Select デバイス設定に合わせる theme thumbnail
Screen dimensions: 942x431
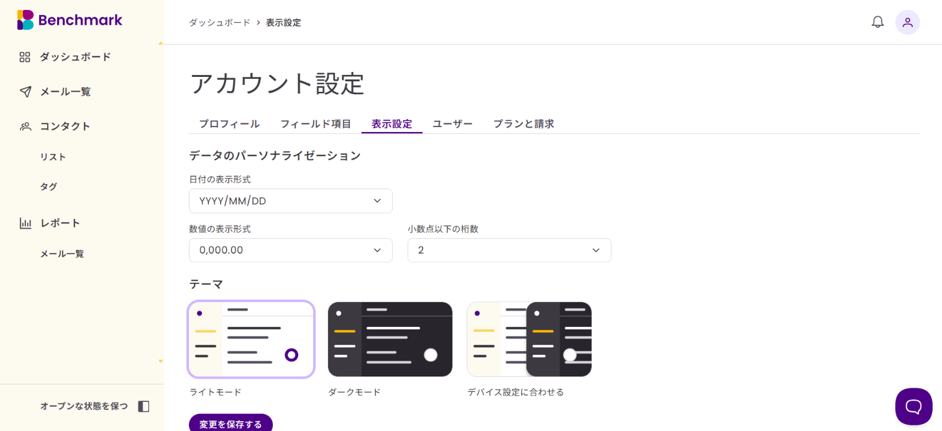(529, 339)
